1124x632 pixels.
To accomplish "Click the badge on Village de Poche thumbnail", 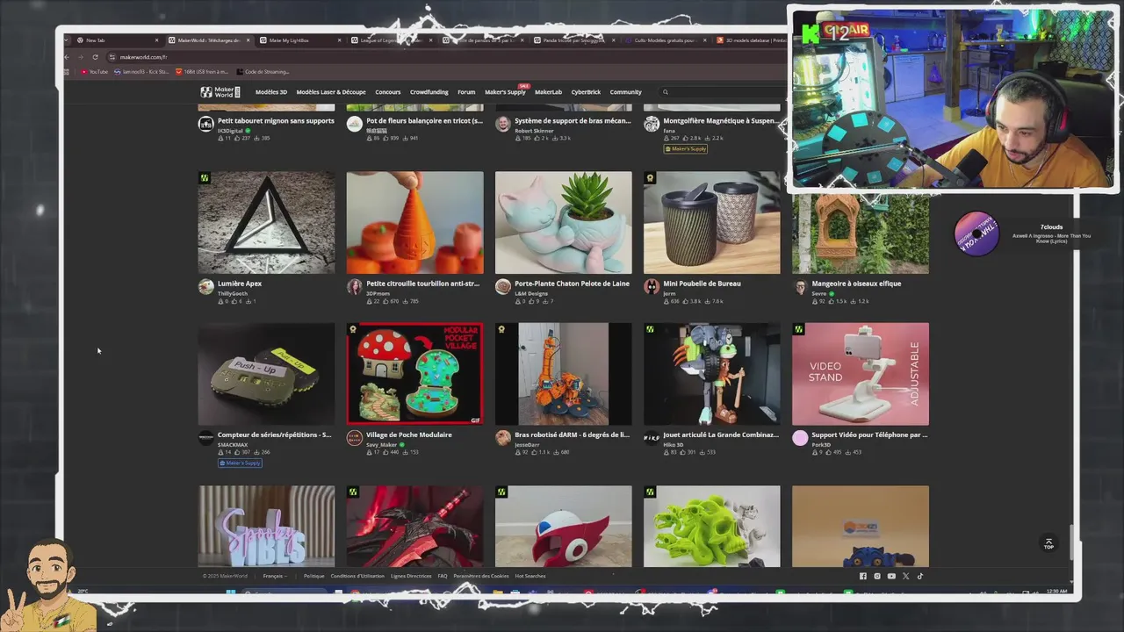I will point(353,330).
